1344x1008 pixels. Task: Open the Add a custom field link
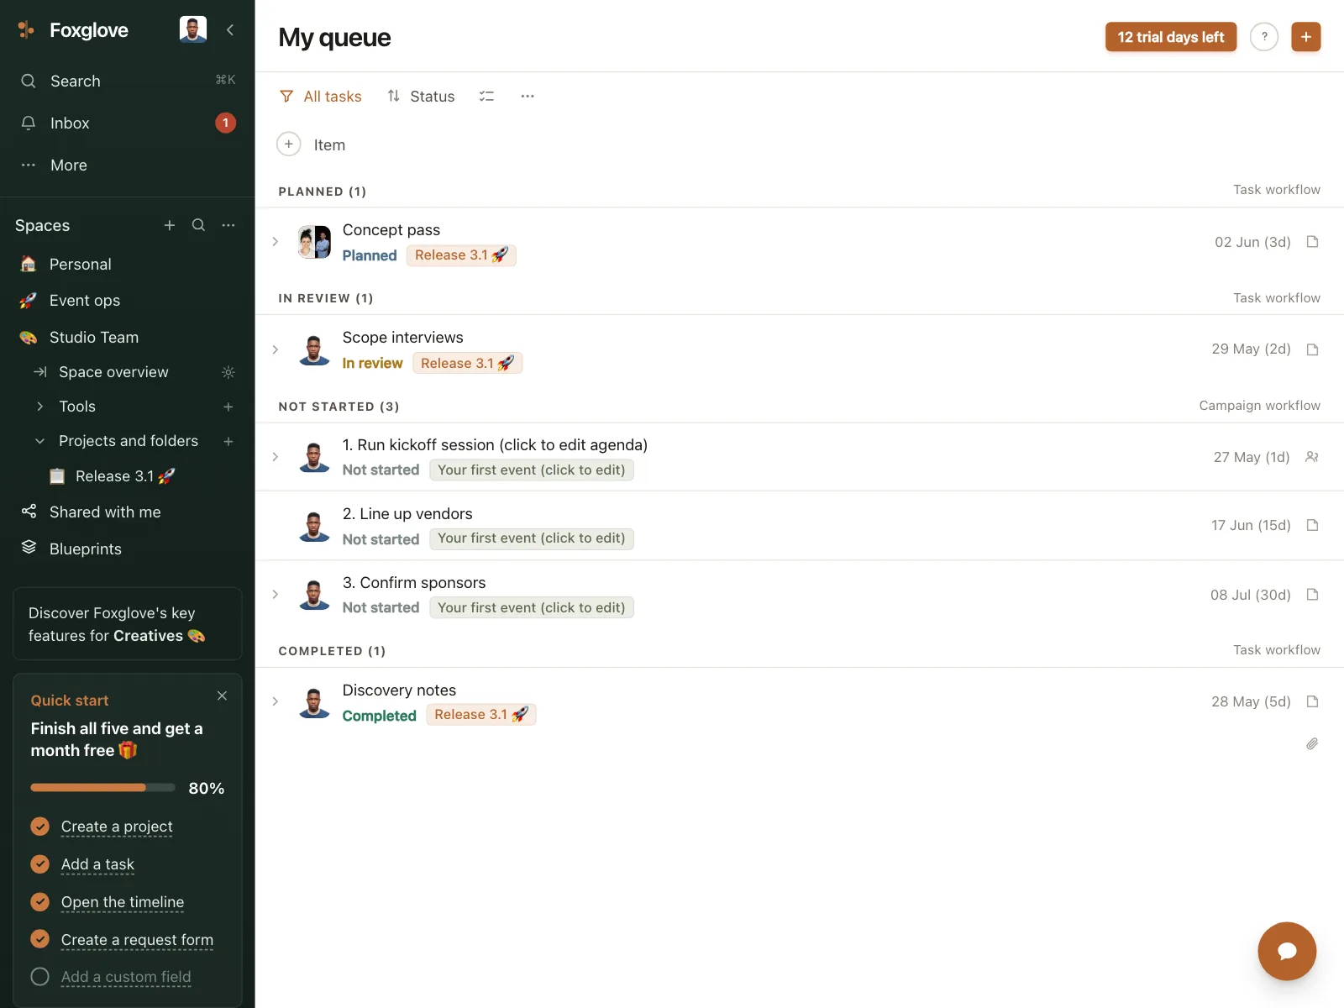126,977
